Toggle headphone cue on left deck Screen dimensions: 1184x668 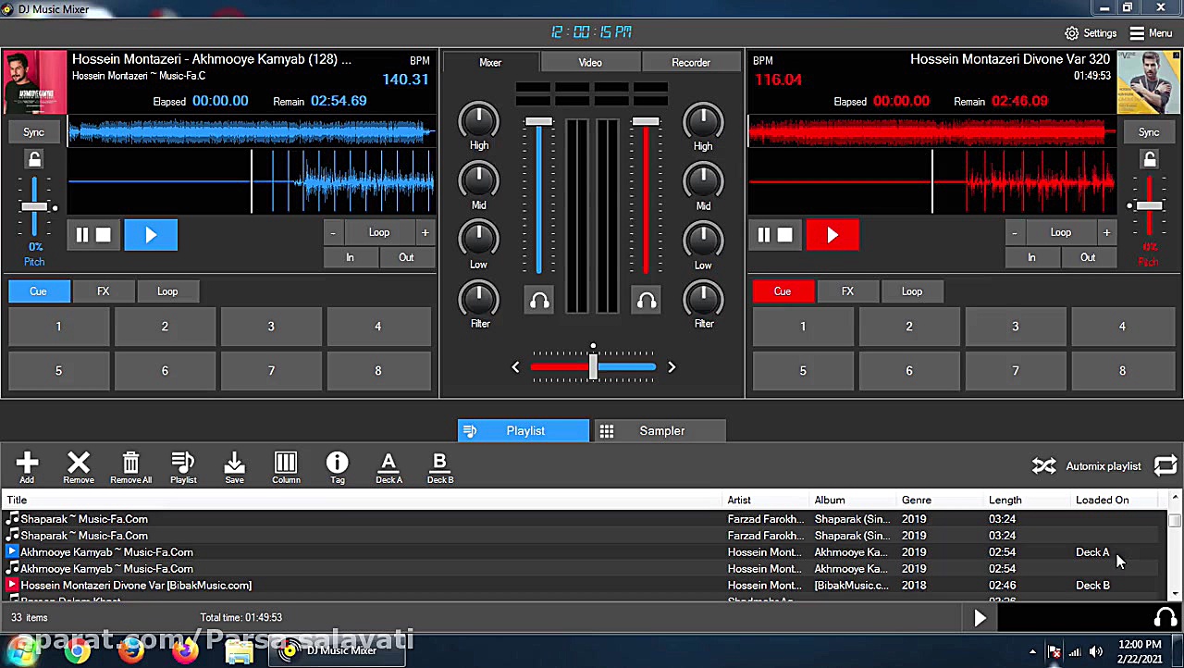(x=539, y=300)
